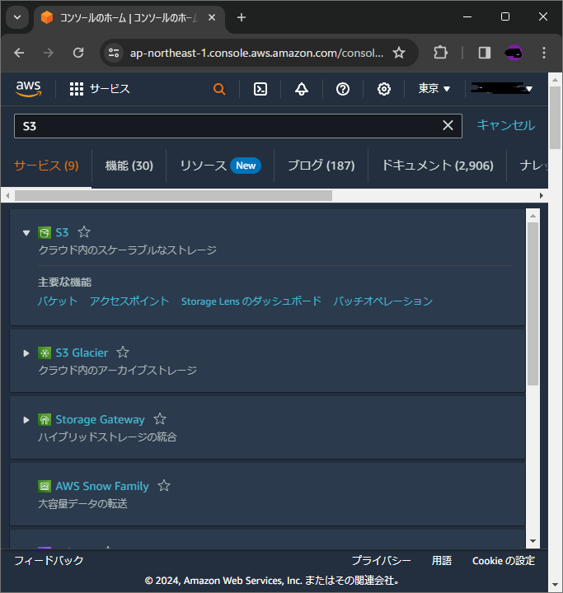
Task: Open the notifications bell icon
Action: click(302, 89)
